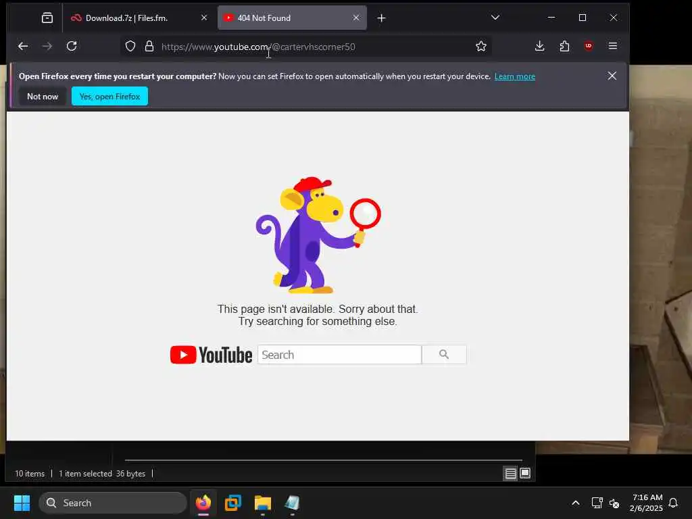Open network status tray icon
692x519 pixels.
click(597, 503)
